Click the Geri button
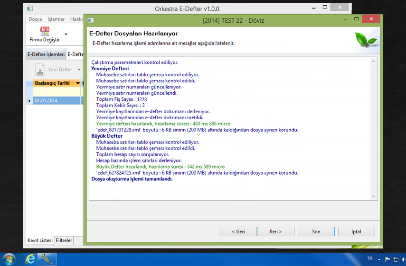Screen dimensions: 406x266 pos(238,231)
